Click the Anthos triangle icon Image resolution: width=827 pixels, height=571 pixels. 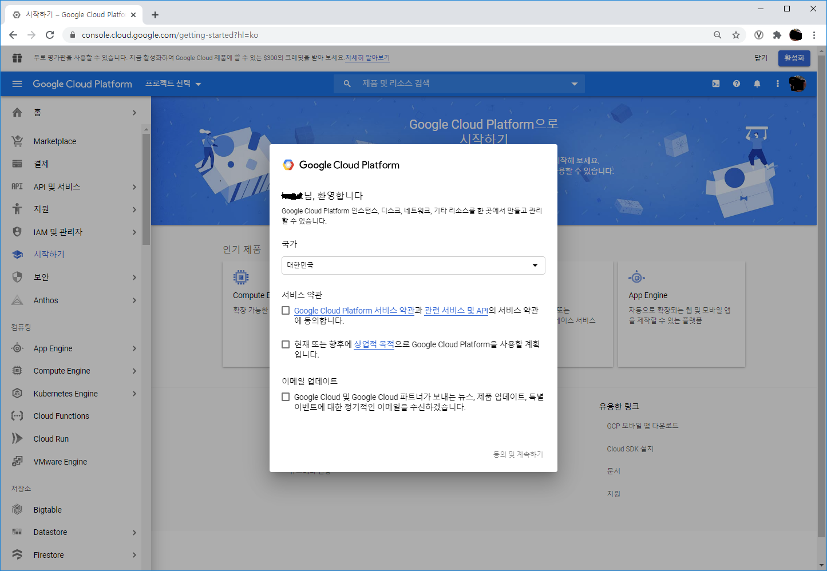[x=17, y=300]
